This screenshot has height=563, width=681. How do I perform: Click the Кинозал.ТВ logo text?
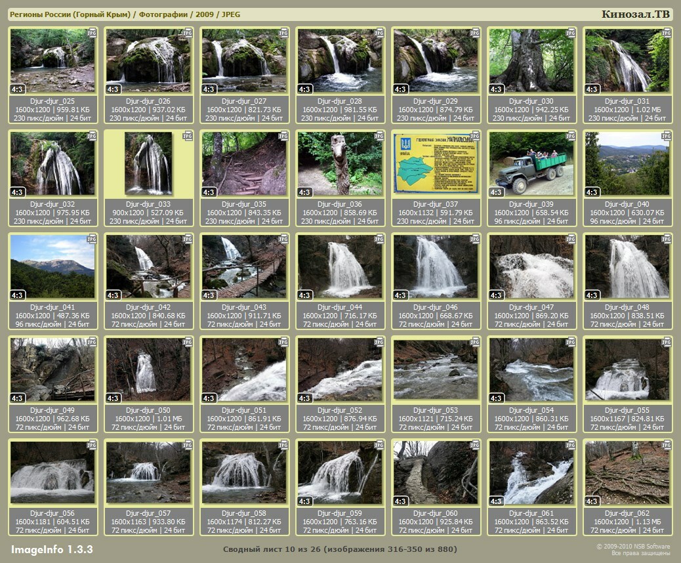pyautogui.click(x=636, y=14)
